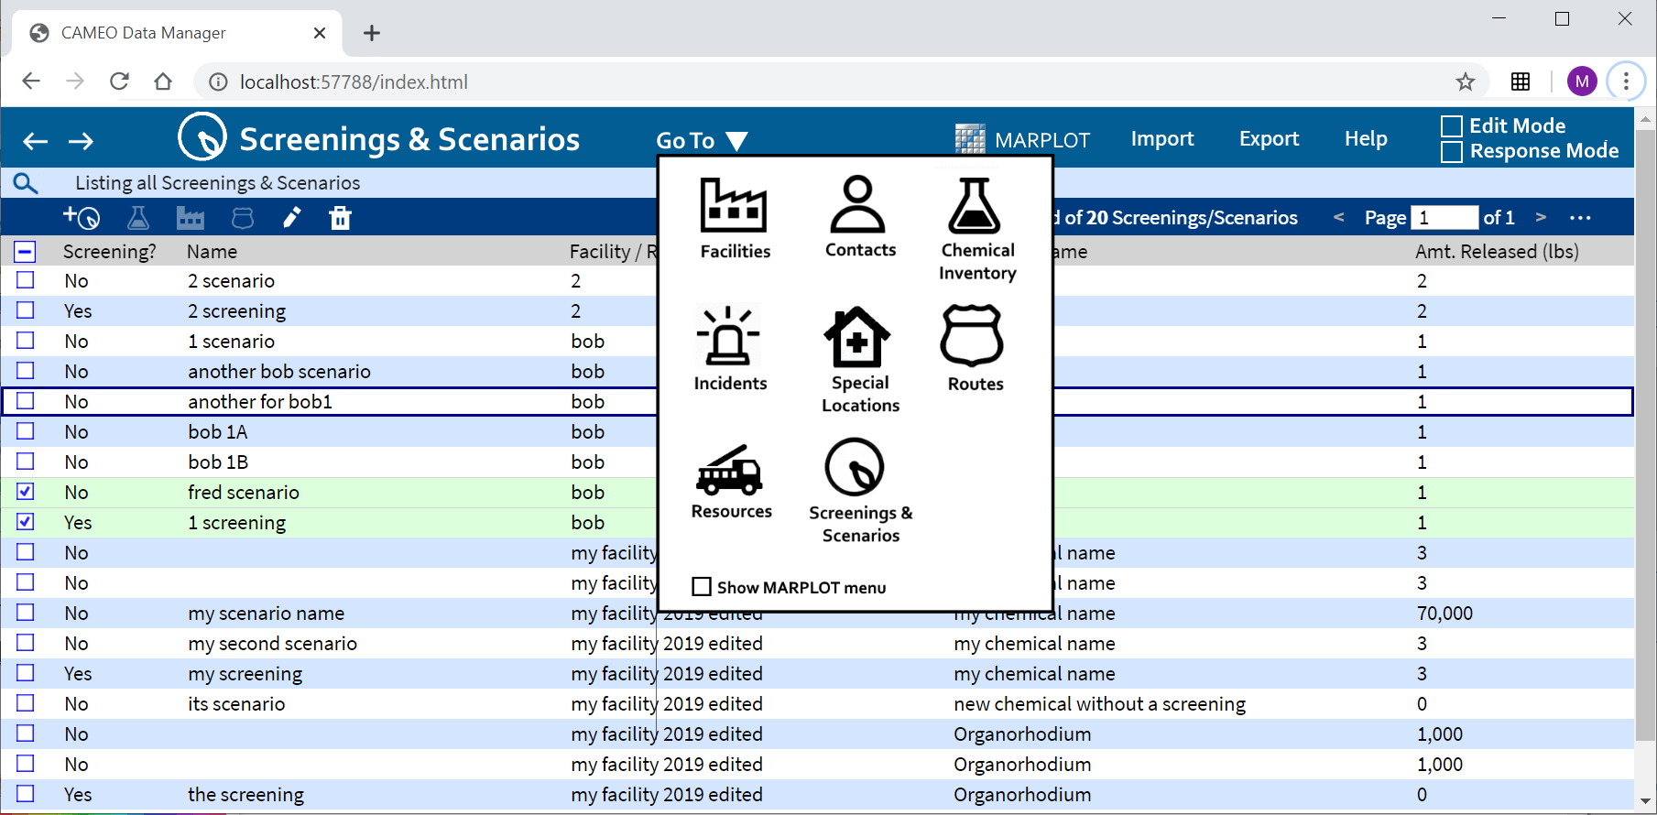Viewport: 1657px width, 815px height.
Task: Uncheck the fred scenario row checkbox
Action: [x=26, y=492]
